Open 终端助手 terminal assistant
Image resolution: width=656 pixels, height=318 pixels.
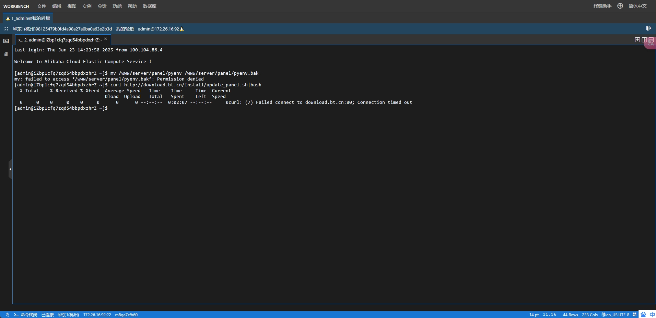click(x=602, y=6)
